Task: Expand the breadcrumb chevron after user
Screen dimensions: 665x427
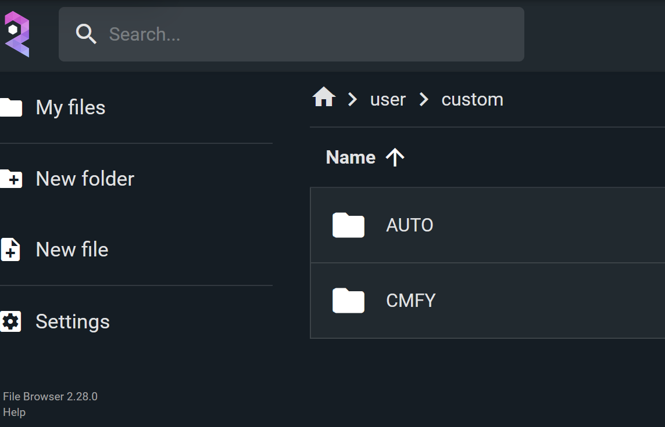Action: pyautogui.click(x=424, y=99)
